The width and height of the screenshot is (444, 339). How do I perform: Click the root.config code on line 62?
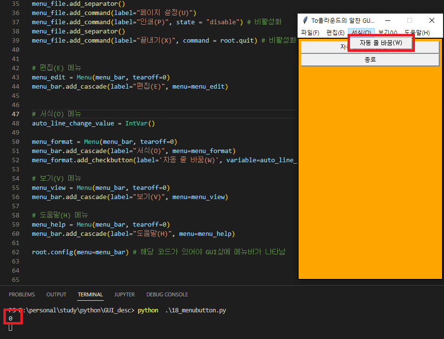pyautogui.click(x=52, y=252)
